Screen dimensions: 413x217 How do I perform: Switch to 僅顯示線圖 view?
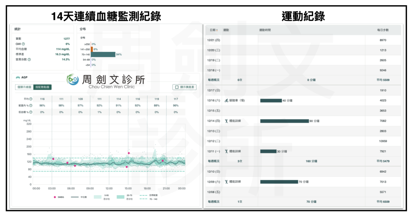pyautogui.click(x=24, y=87)
